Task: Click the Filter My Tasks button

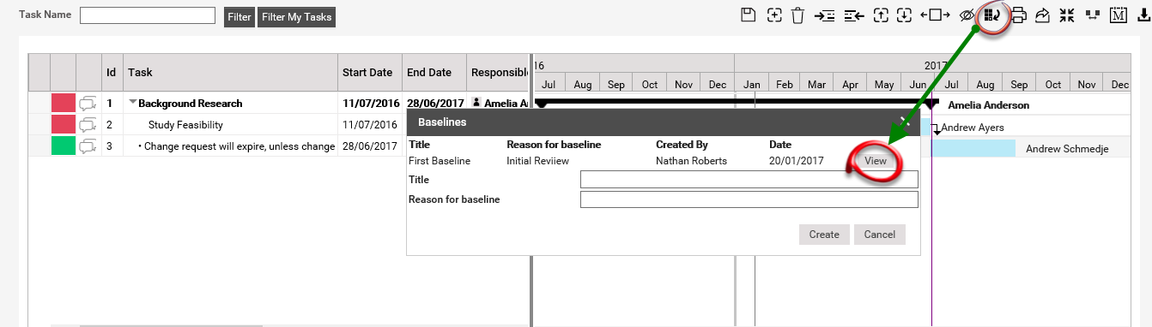Action: [x=296, y=17]
